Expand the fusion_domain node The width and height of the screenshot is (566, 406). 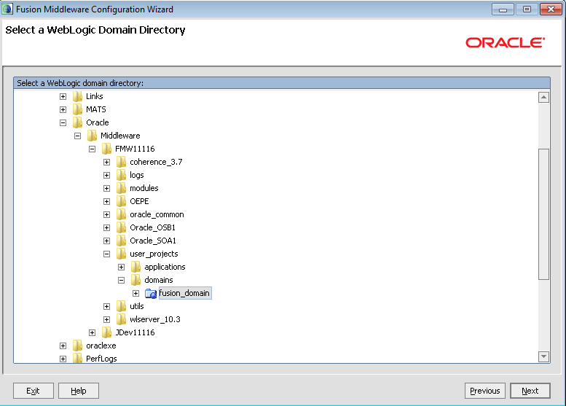pyautogui.click(x=136, y=293)
